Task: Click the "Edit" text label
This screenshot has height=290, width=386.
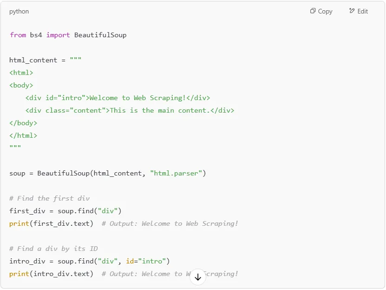Action: point(363,11)
